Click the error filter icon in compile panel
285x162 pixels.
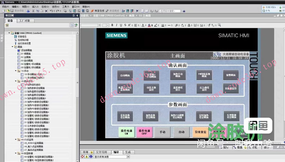(x=82, y=157)
